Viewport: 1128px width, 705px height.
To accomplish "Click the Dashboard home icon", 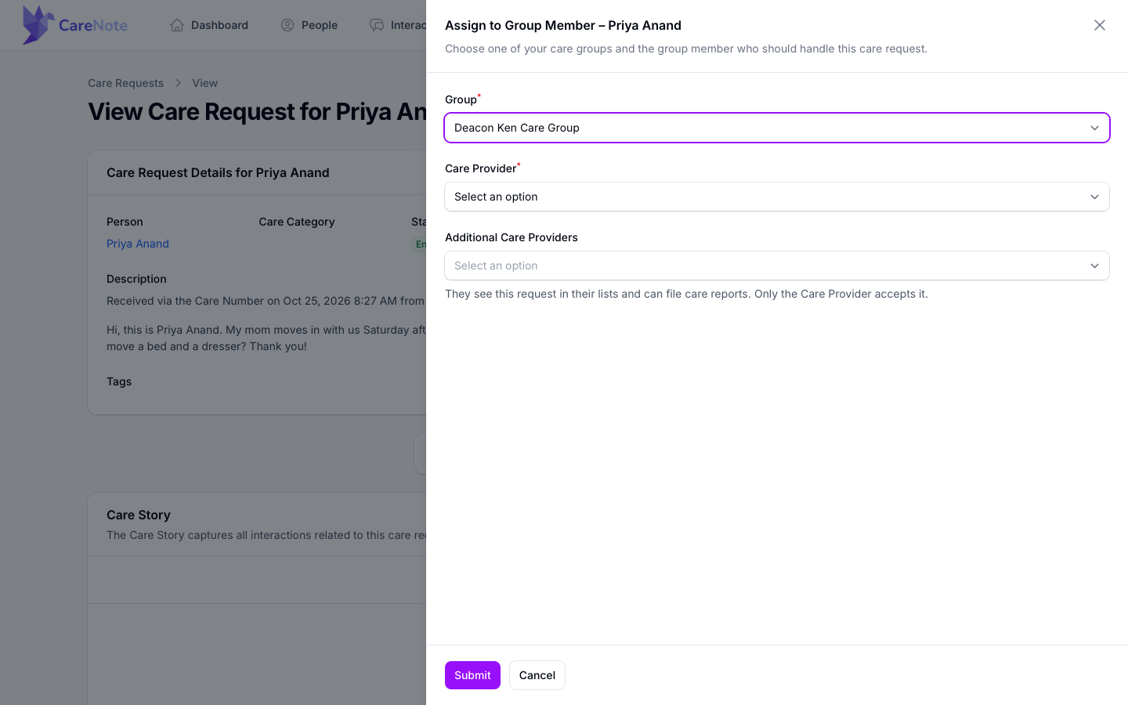I will [x=177, y=25].
